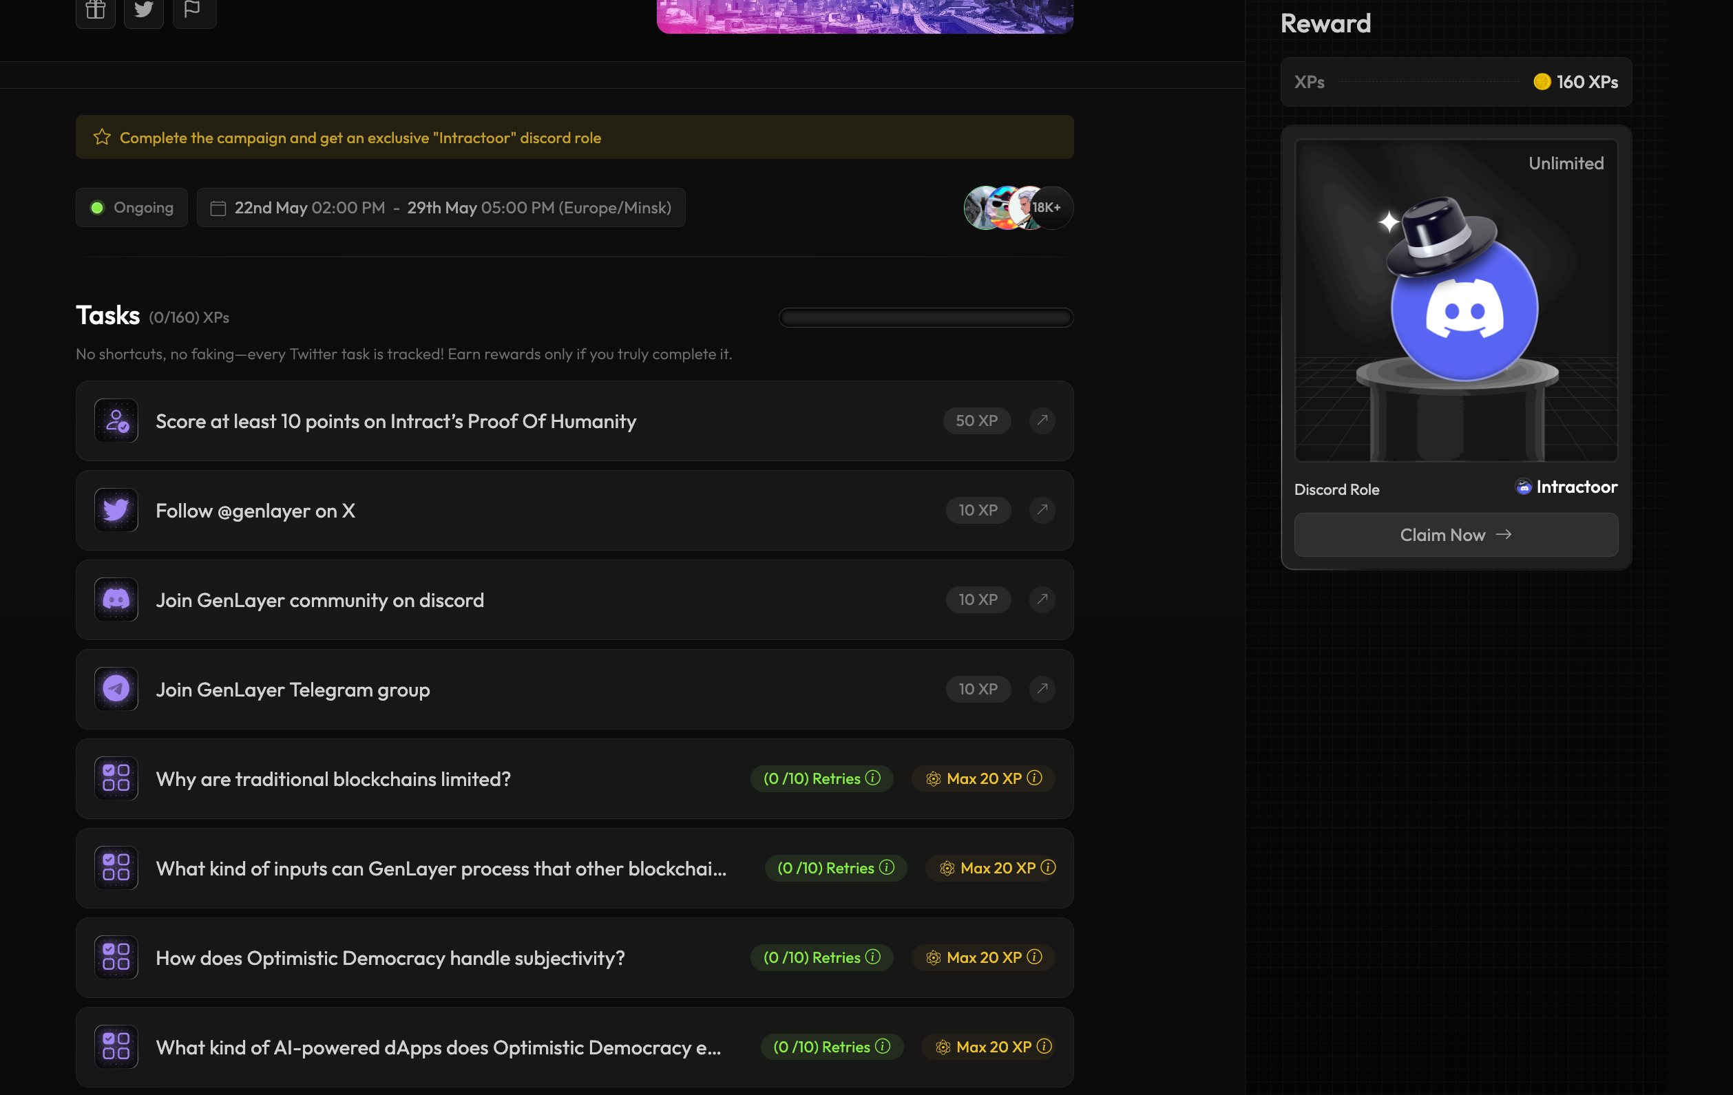The width and height of the screenshot is (1733, 1095).
Task: Click (0/10) Retries on subjectivity task
Action: [822, 957]
